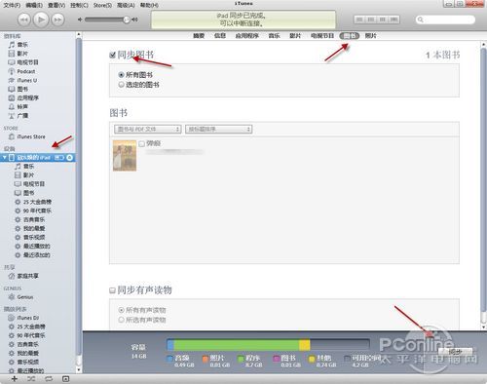This screenshot has height=384, width=487.
Task: Uncheck the 同步图书 checkbox
Action: click(x=113, y=56)
